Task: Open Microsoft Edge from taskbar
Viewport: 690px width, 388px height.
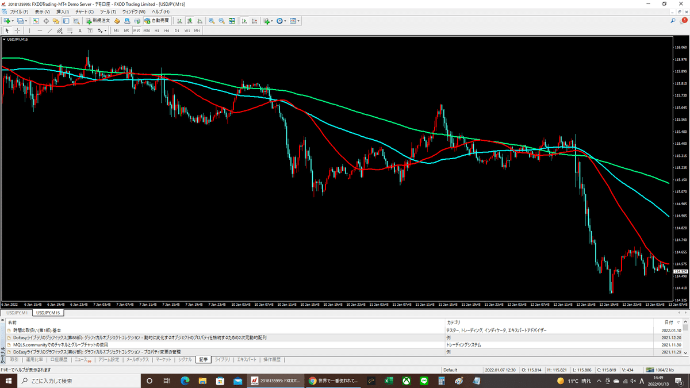Action: [x=185, y=381]
